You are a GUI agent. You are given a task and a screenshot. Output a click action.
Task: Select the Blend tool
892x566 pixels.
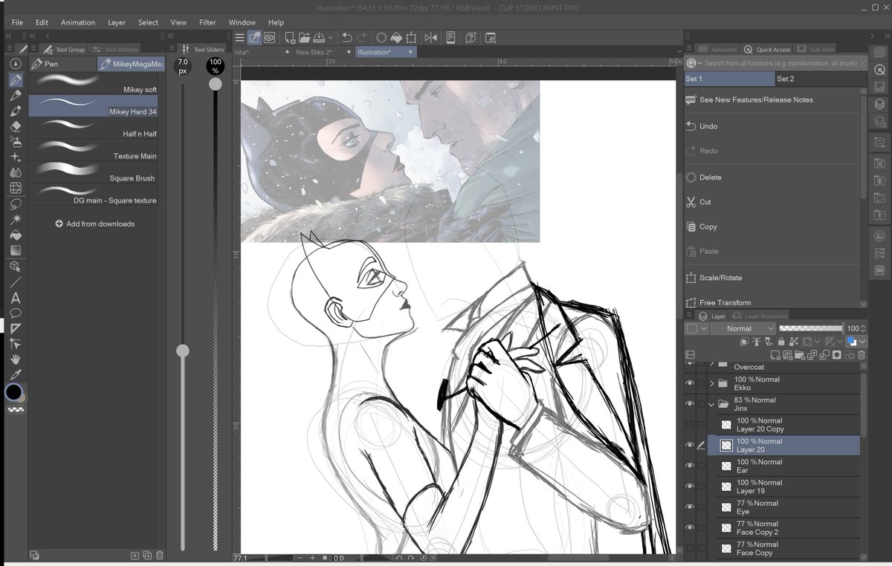15,172
